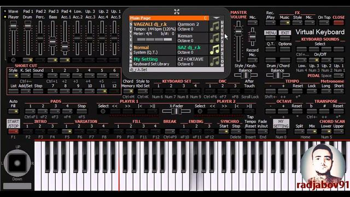
Task: Click the Q.T. button
Action: (270, 49)
